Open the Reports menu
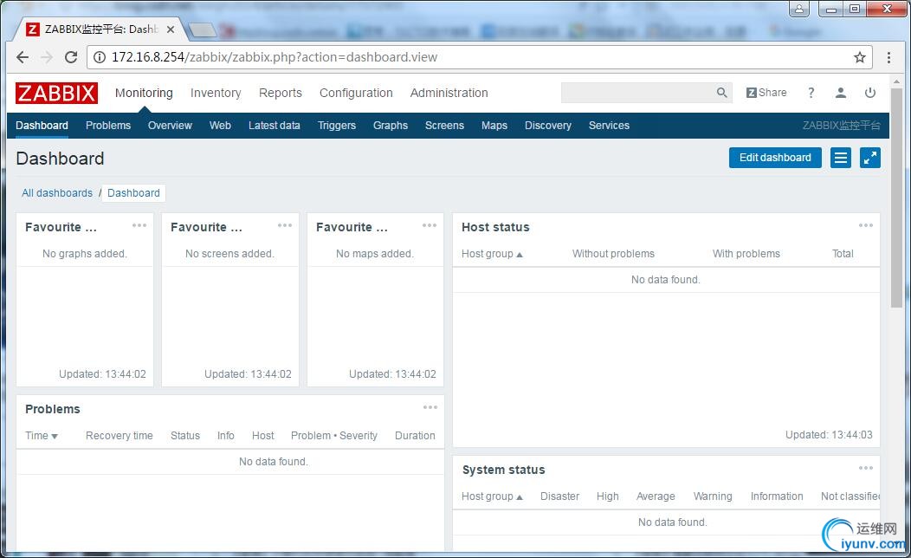 pos(280,93)
